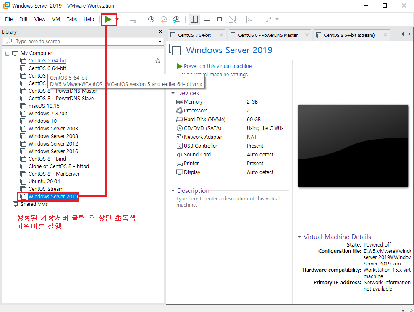The image size is (414, 312).
Task: Click the Unity mode toolbar icon
Action: point(232,19)
